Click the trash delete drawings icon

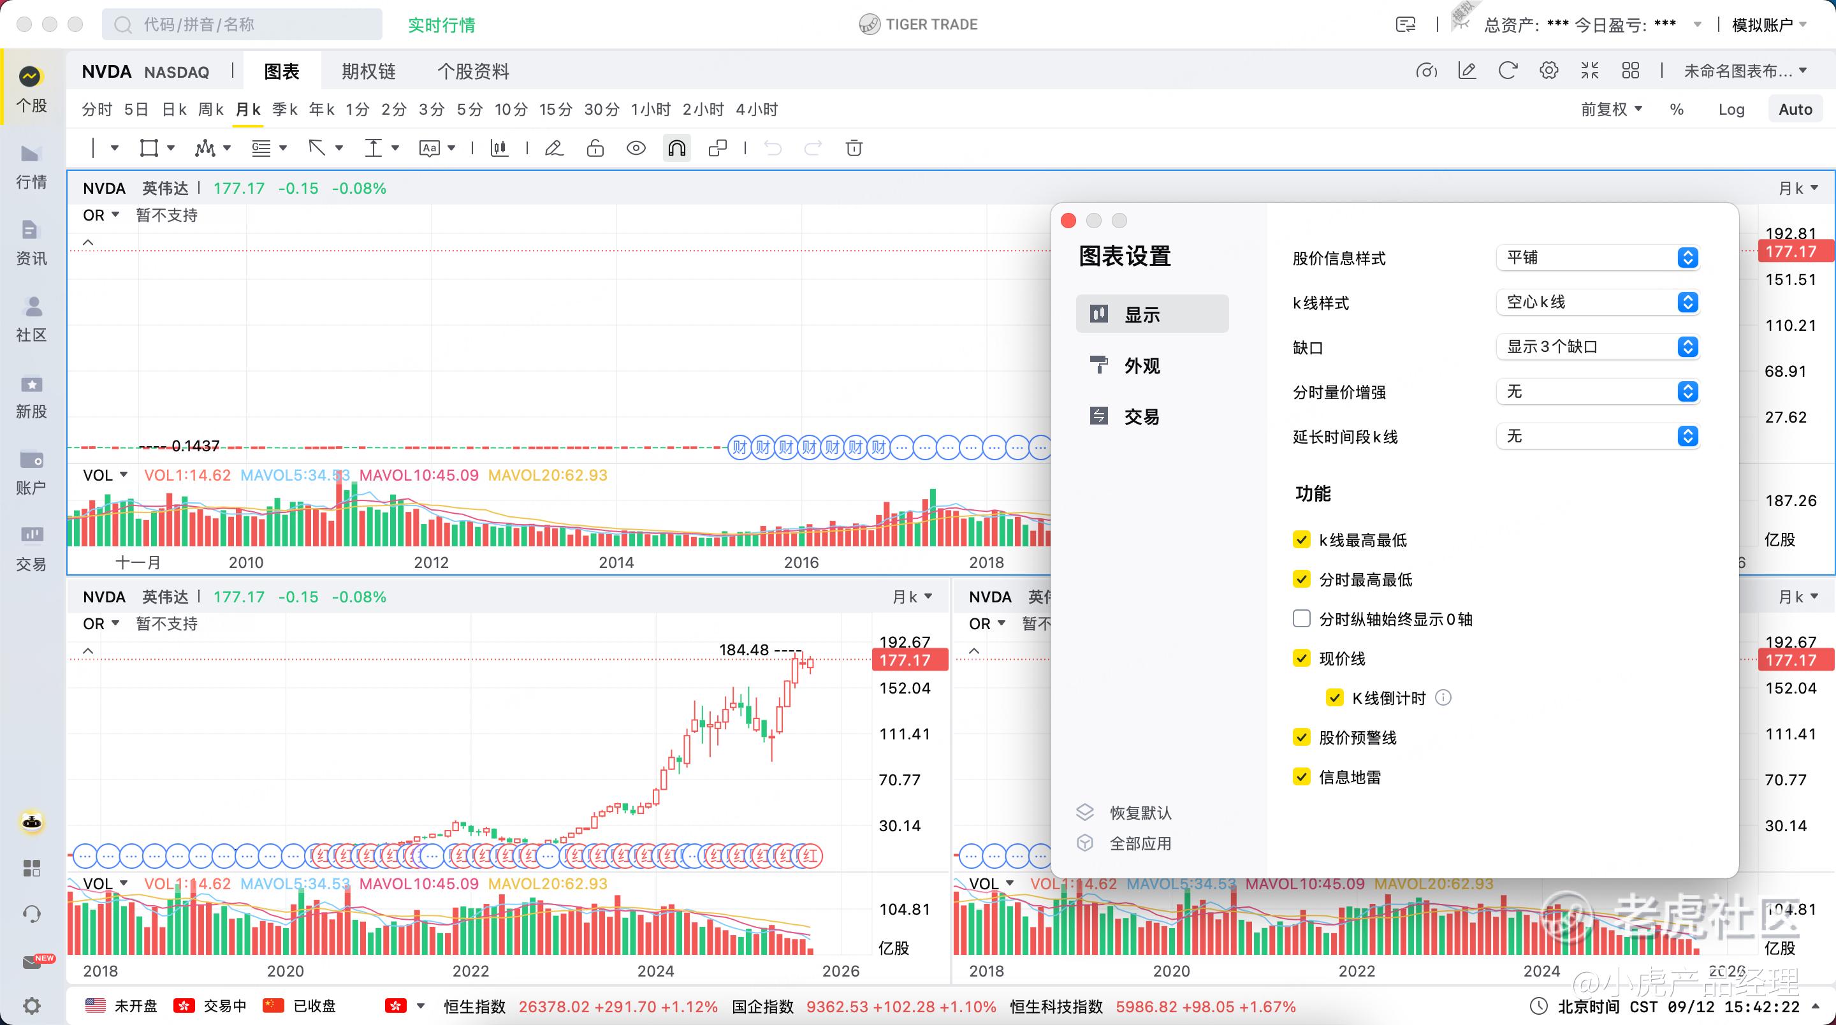point(854,149)
